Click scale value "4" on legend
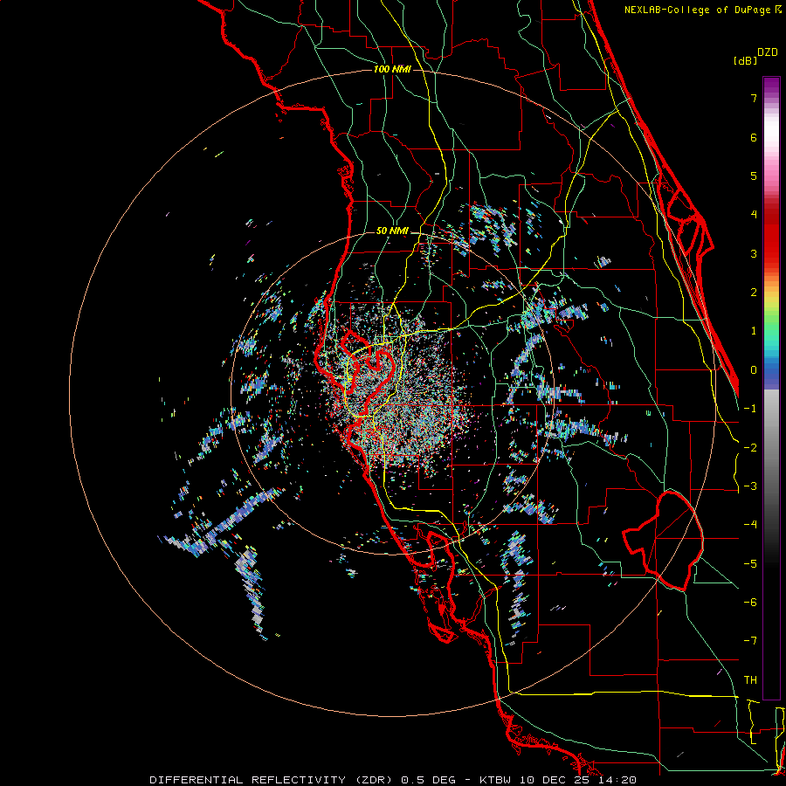 point(754,215)
